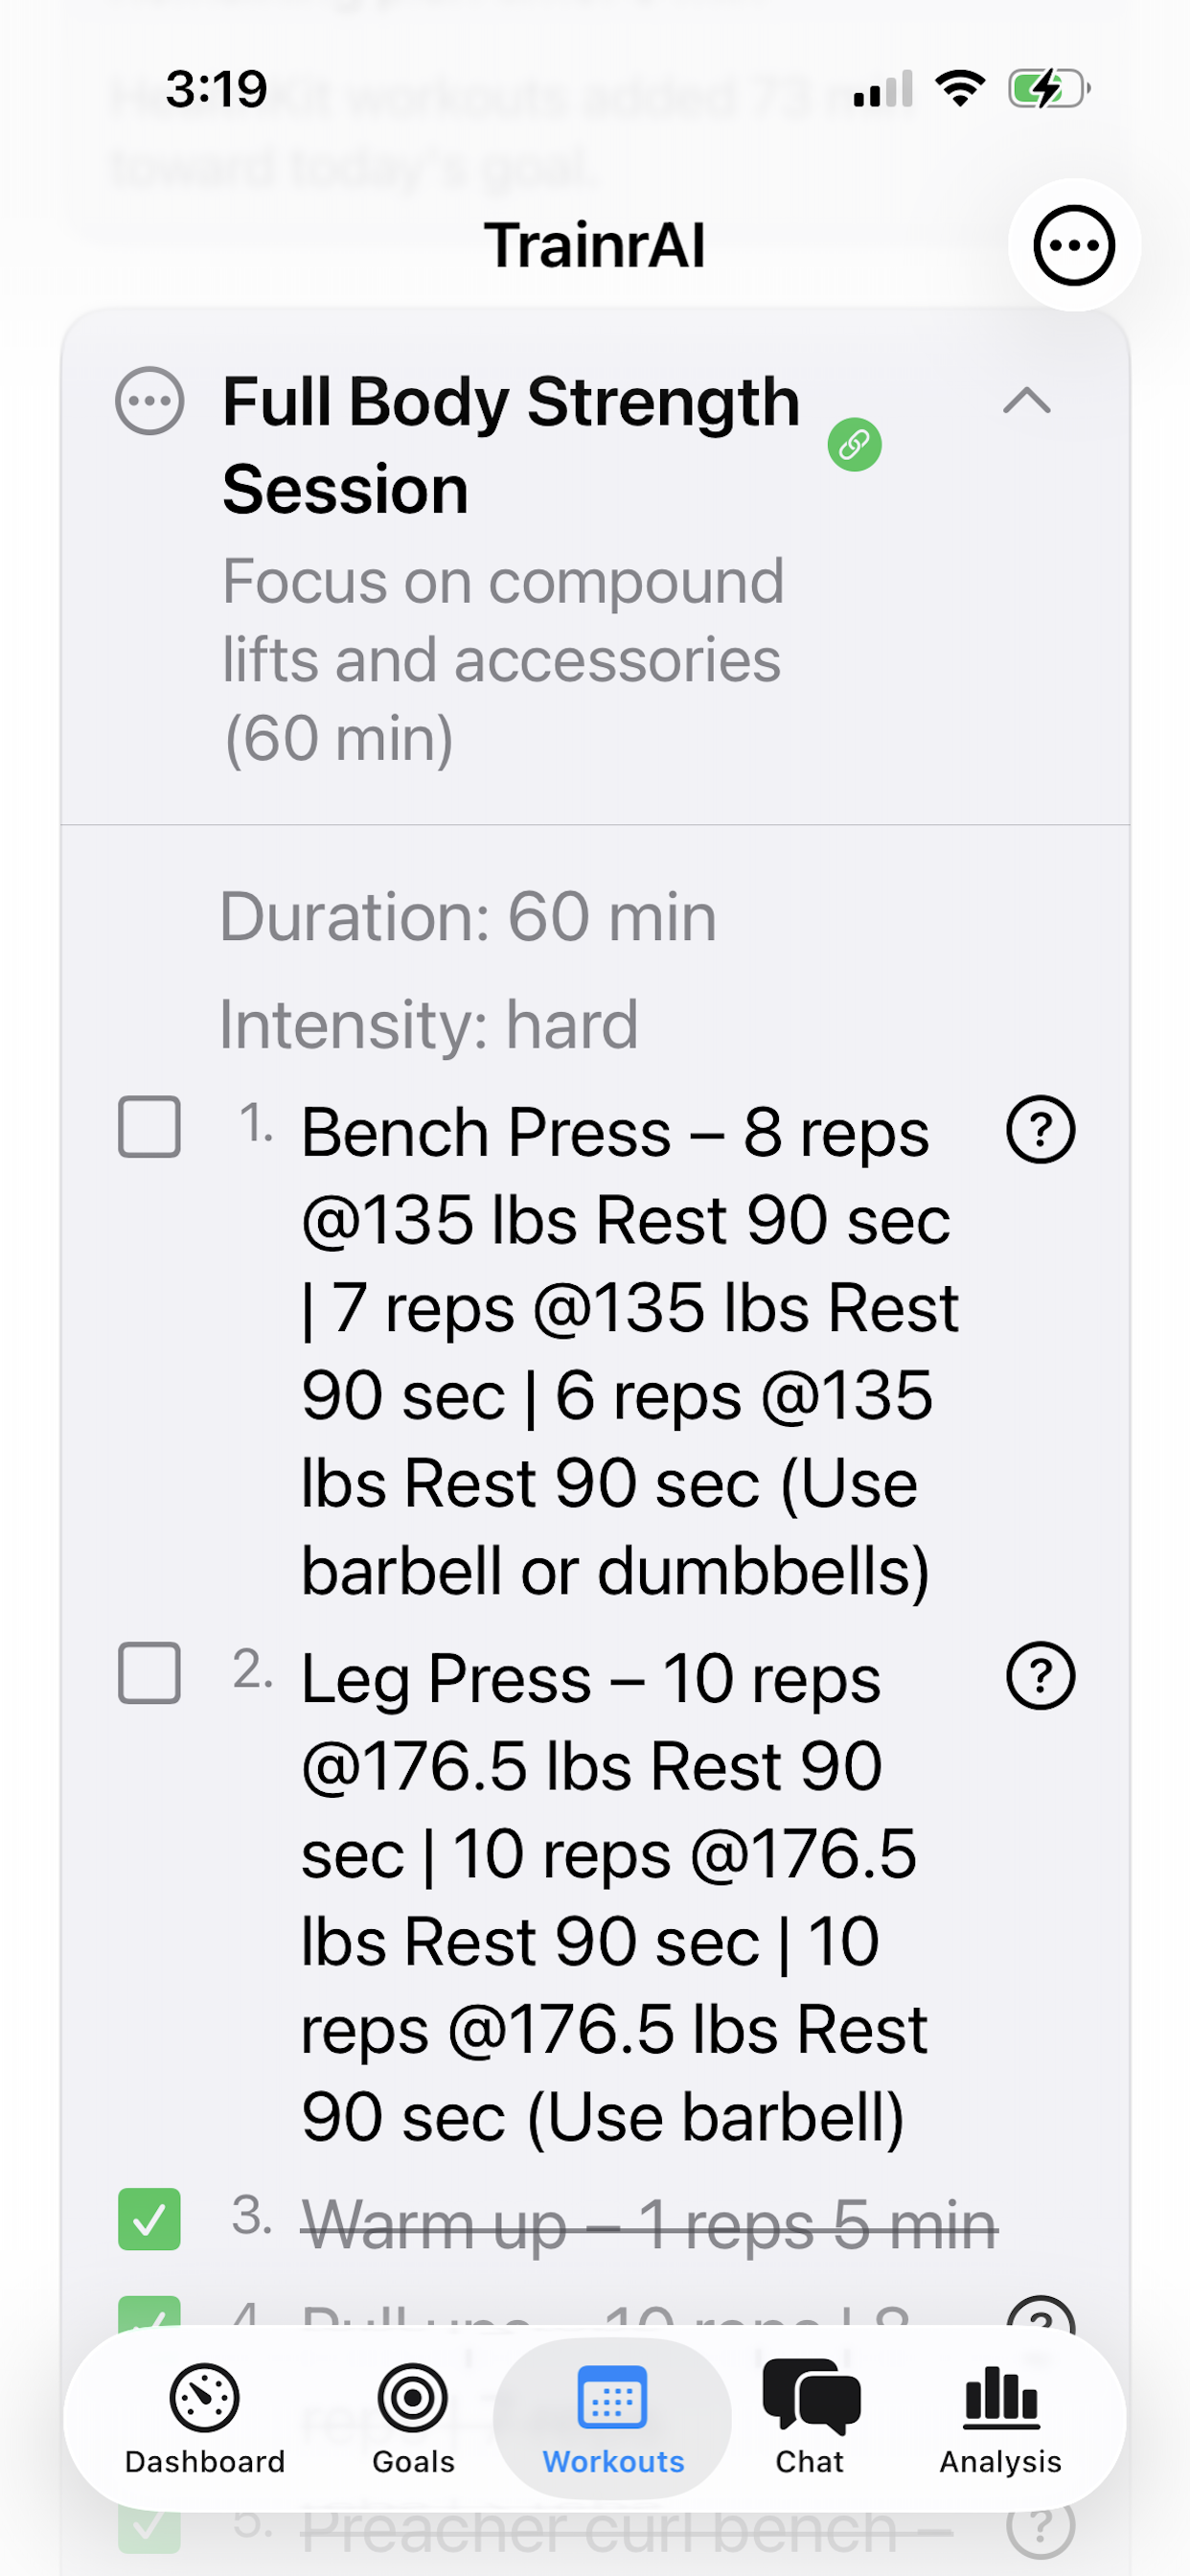
Task: Open workout options beside Full Body Strength
Action: (x=150, y=401)
